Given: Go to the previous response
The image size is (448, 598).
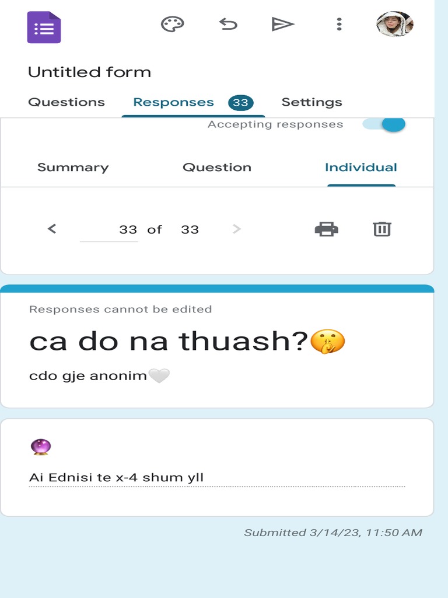Looking at the screenshot, I should point(52,229).
